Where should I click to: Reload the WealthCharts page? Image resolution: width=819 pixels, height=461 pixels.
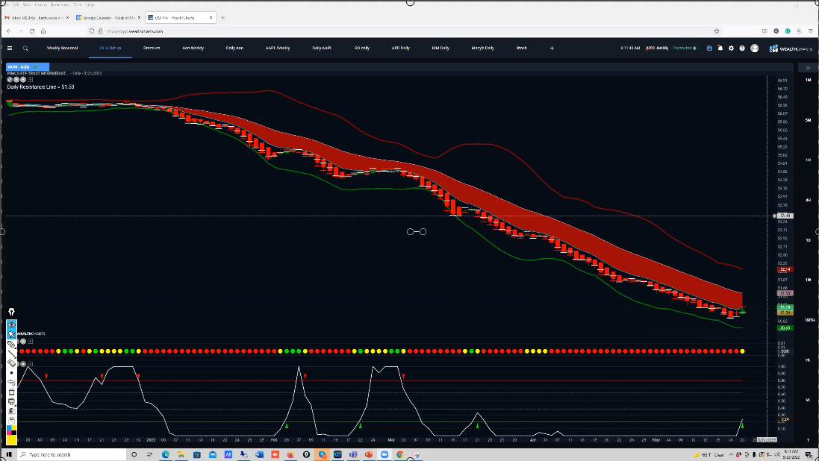[x=32, y=31]
